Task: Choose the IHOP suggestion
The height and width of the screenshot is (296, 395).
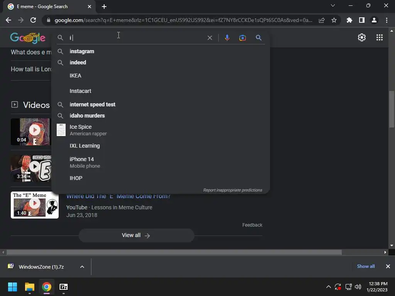Action: (x=161, y=178)
